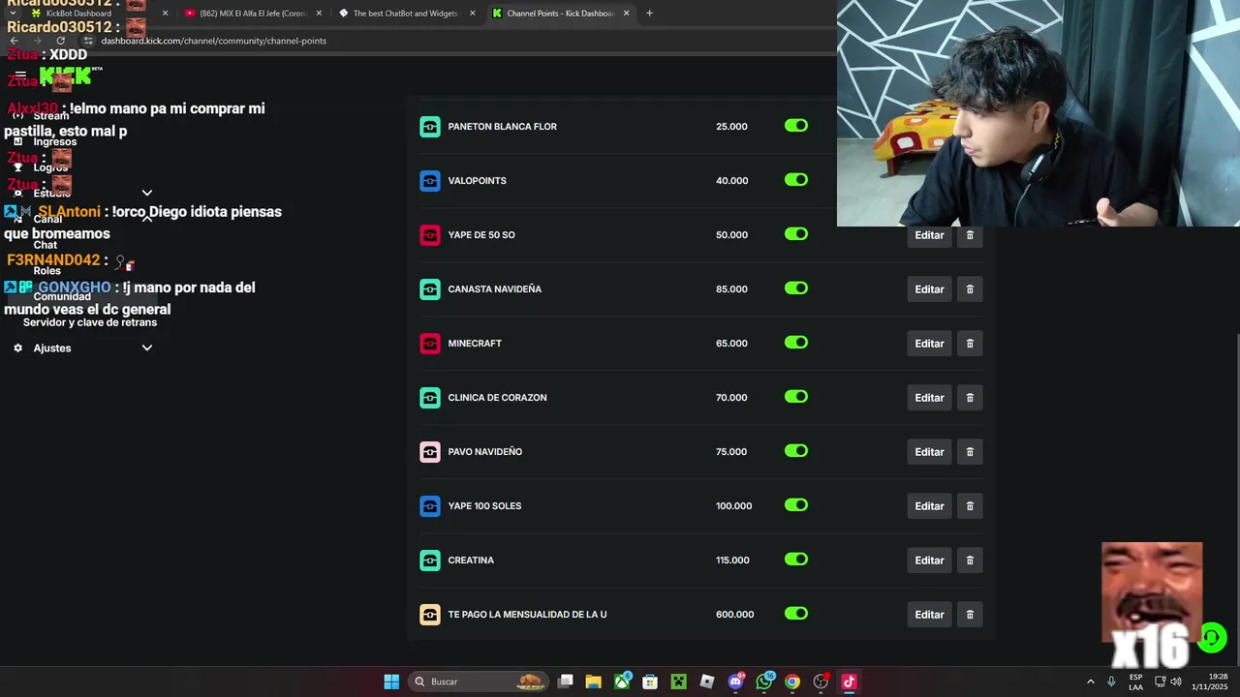The width and height of the screenshot is (1240, 697).
Task: Click the CANASTA NAVIDEÑA reward icon
Action: pos(430,289)
